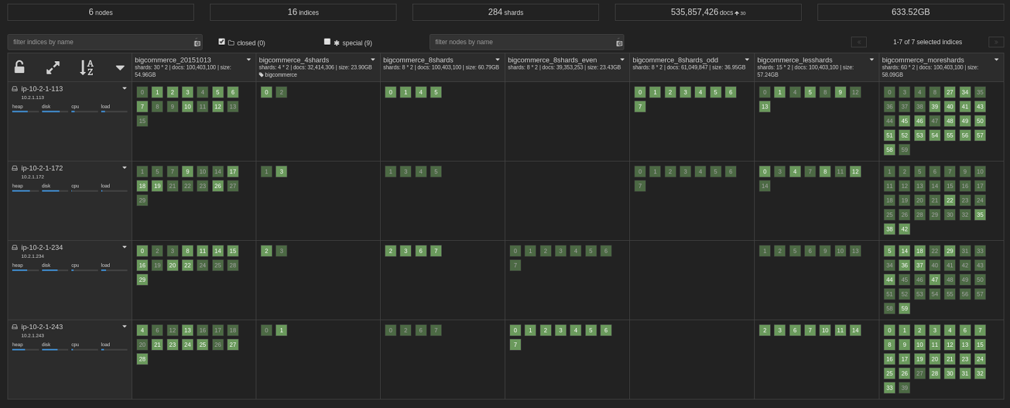Click the bigcommerce alias tag under bigcommerce_4shards
The image size is (1010, 408).
(278, 74)
